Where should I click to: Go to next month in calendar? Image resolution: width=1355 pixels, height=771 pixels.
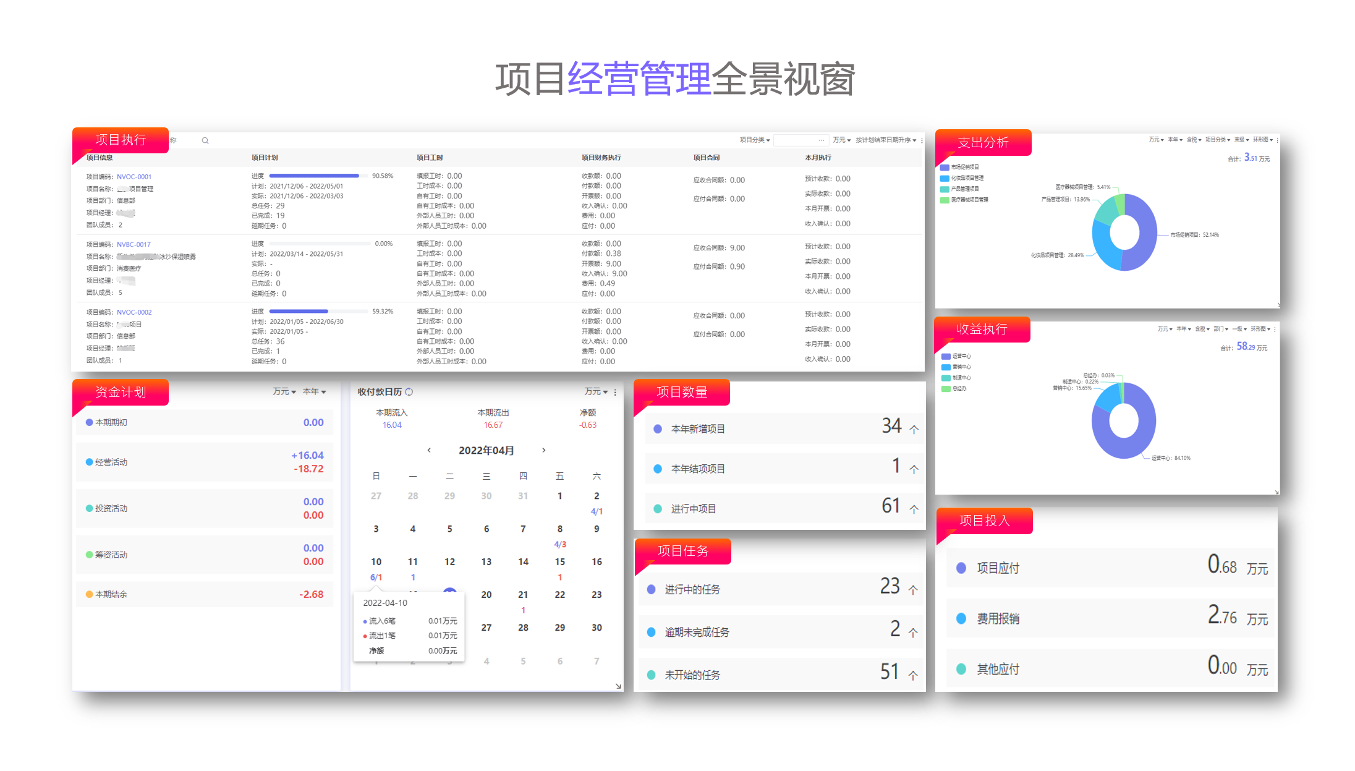coord(543,450)
